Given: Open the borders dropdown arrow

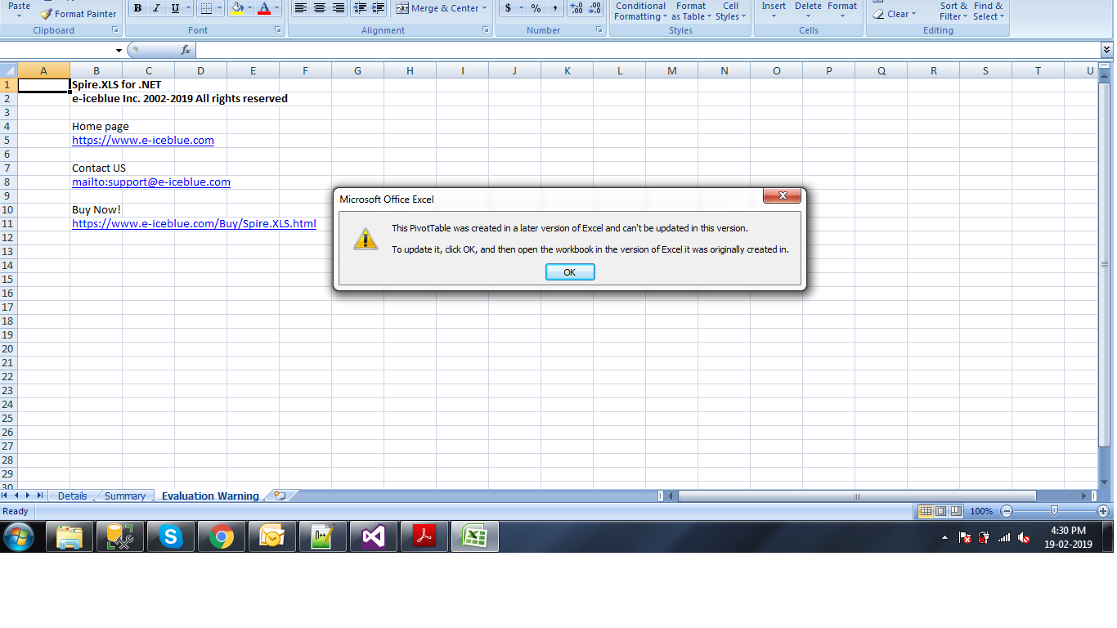Looking at the screenshot, I should (x=220, y=8).
